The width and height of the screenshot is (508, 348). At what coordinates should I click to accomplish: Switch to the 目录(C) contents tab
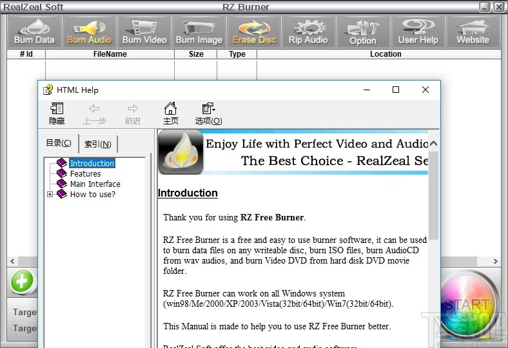[59, 143]
